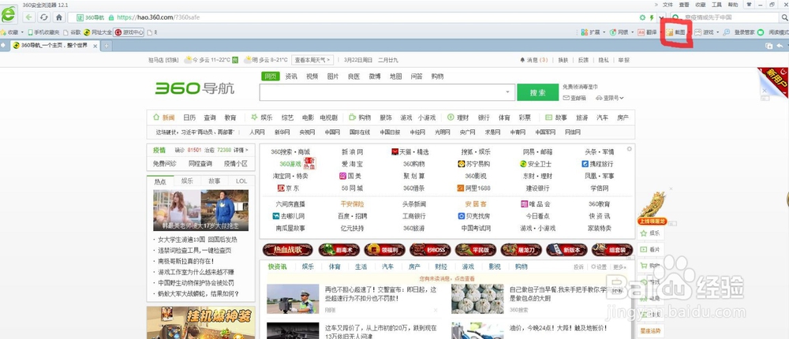The height and width of the screenshot is (339, 789).
Task: Select the 资讯 search tab
Action: click(291, 76)
